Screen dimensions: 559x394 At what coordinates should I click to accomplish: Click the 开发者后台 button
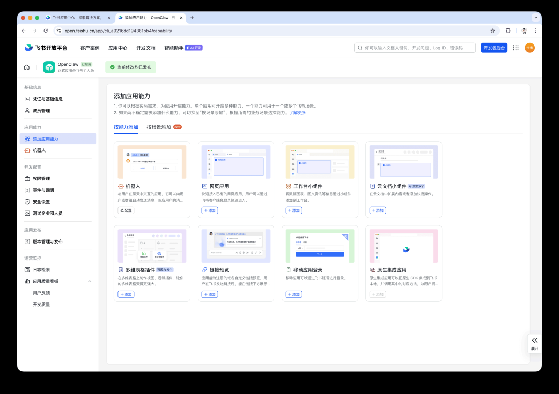(x=494, y=48)
